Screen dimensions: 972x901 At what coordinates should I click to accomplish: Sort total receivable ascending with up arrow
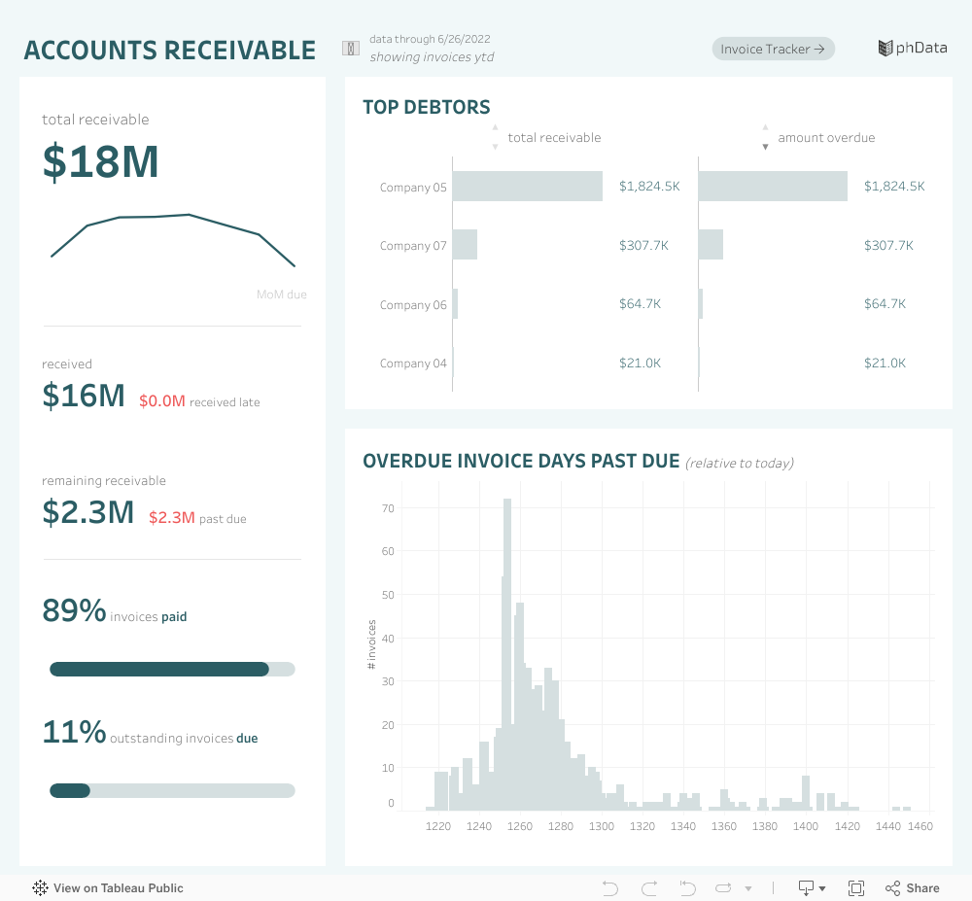(495, 128)
